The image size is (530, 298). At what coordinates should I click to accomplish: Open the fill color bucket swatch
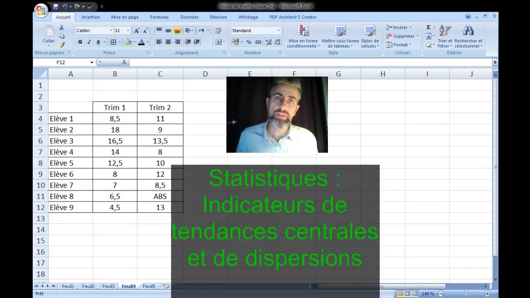[128, 42]
